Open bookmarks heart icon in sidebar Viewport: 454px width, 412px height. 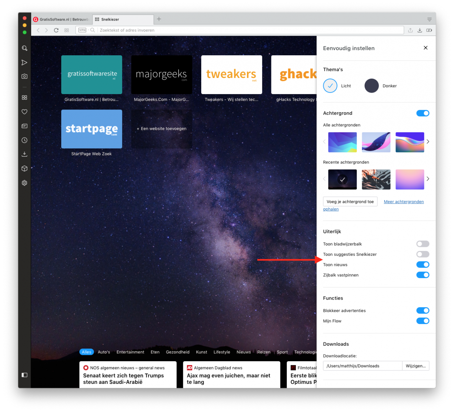tap(24, 112)
